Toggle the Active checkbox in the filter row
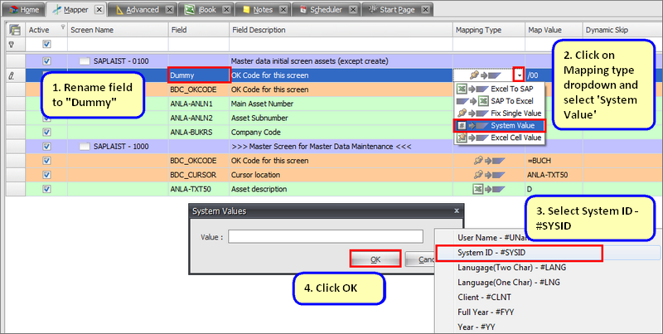 coord(46,44)
